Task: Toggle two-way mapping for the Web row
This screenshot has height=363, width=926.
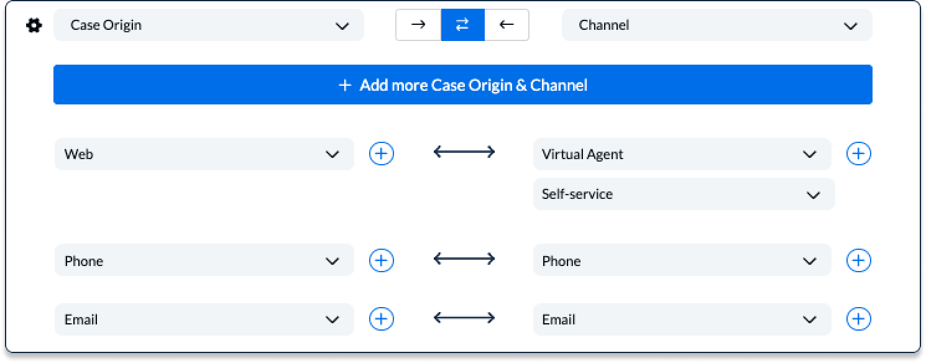Action: click(x=463, y=152)
